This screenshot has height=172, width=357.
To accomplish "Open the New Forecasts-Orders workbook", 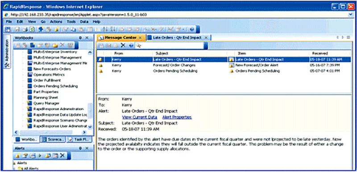I will coord(50,69).
